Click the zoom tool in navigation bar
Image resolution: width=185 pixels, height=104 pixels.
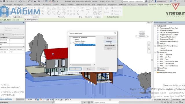[x=149, y=49]
